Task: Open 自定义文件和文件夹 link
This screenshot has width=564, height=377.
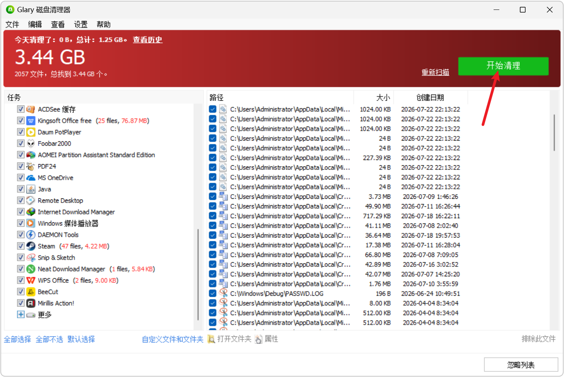Action: [173, 339]
